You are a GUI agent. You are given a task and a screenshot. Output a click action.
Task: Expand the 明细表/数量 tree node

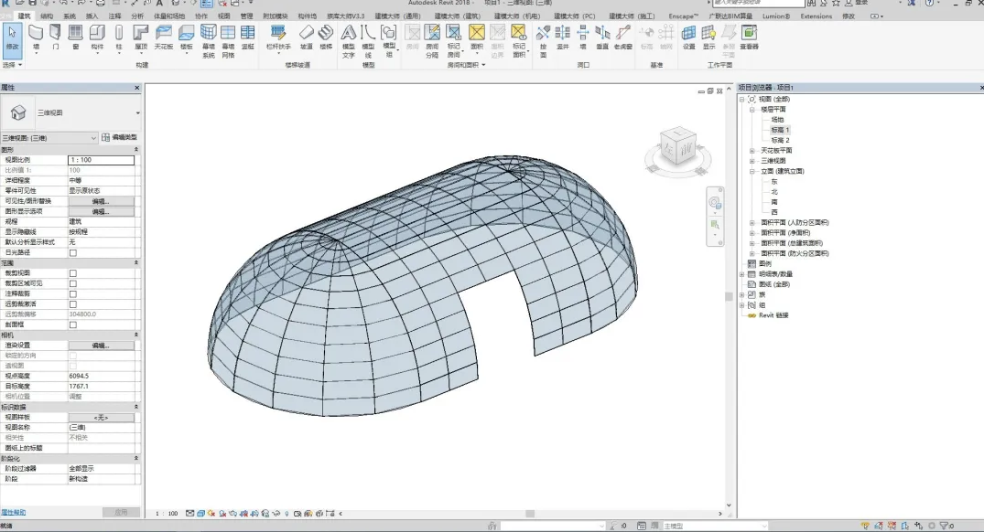742,274
